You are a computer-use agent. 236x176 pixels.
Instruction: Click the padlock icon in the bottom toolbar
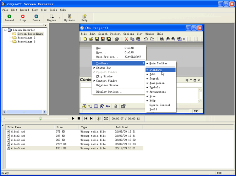click(116, 106)
